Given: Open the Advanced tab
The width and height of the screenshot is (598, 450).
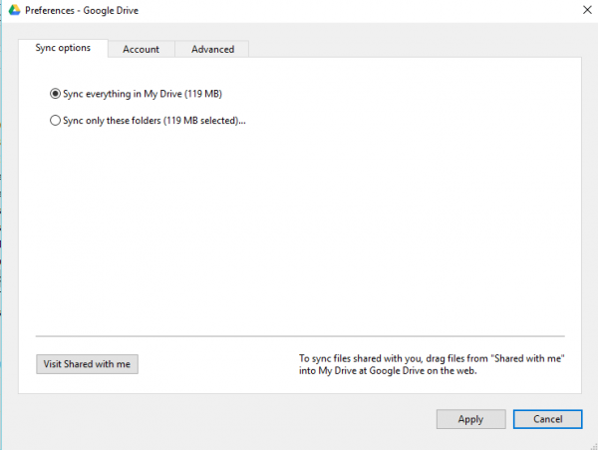Looking at the screenshot, I should tap(212, 49).
